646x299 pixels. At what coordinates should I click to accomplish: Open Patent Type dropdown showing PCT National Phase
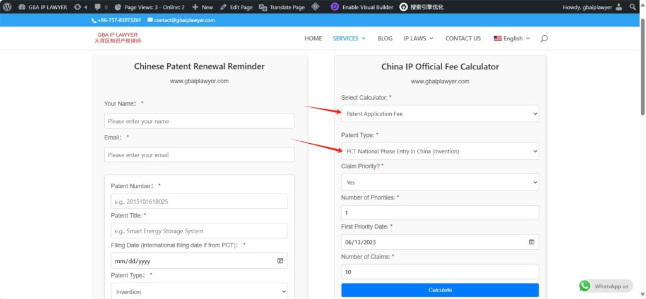pos(440,151)
